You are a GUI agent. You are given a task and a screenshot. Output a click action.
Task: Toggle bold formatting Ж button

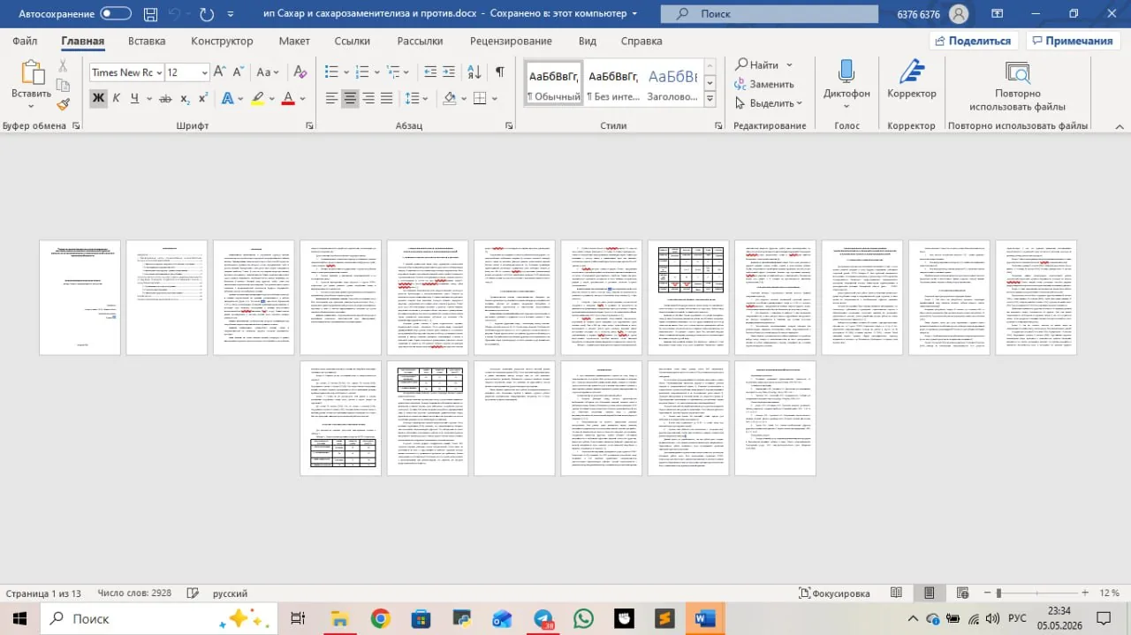98,98
